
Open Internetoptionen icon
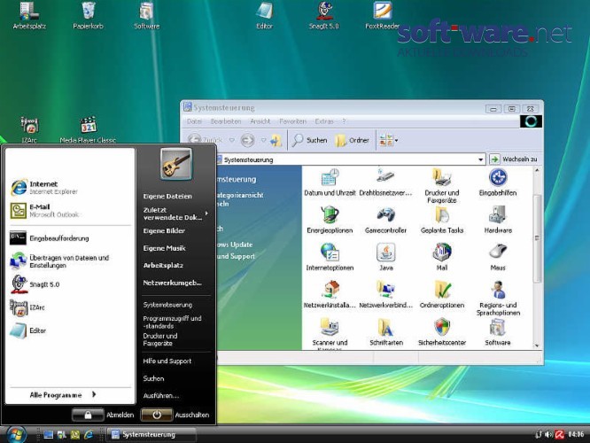pyautogui.click(x=330, y=257)
